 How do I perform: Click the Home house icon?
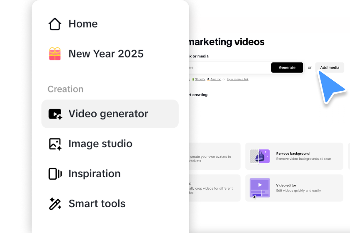click(x=55, y=24)
